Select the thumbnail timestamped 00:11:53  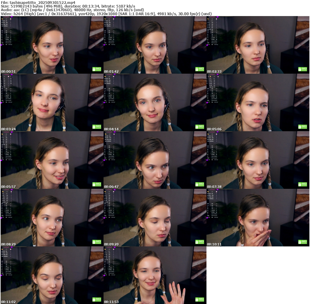click(155, 275)
